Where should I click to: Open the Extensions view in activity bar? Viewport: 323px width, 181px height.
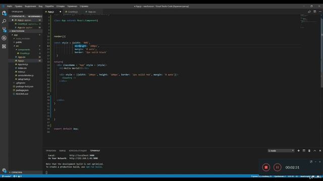(4, 46)
